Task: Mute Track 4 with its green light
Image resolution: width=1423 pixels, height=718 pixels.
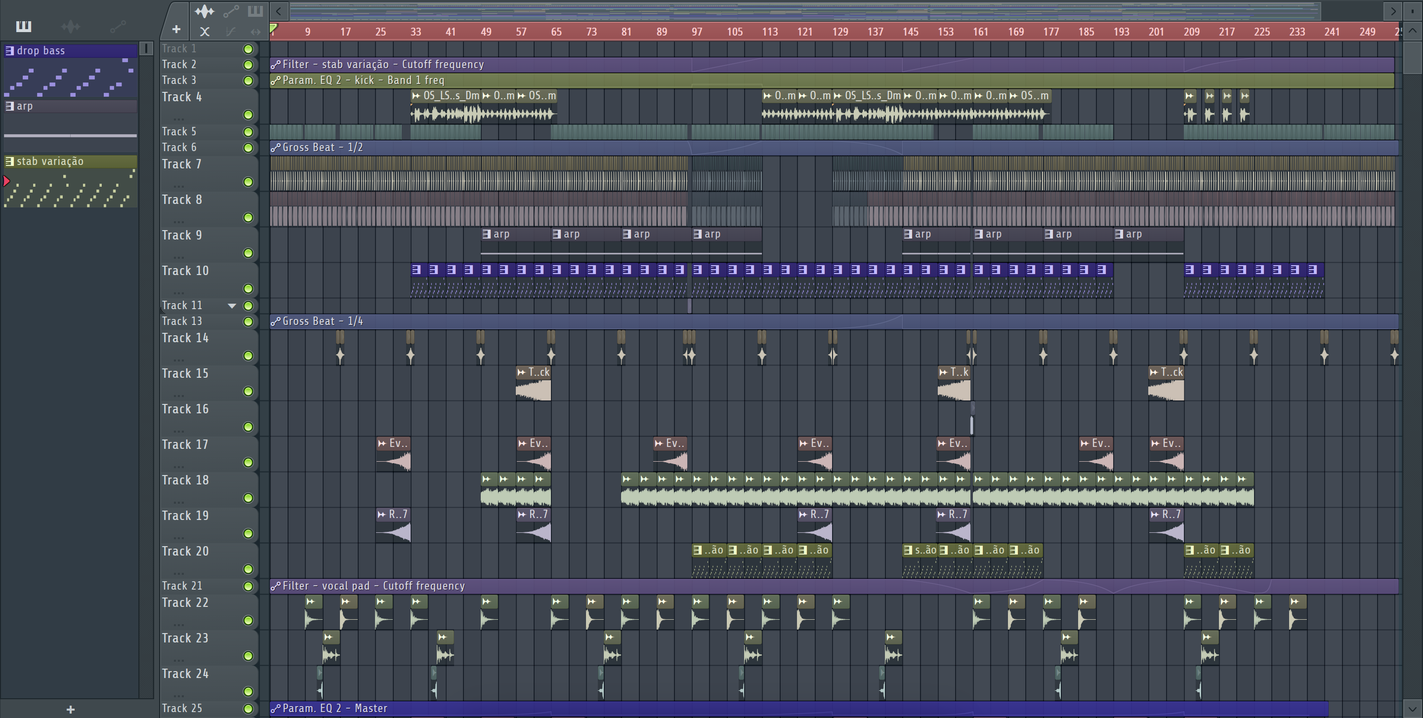Action: point(249,115)
